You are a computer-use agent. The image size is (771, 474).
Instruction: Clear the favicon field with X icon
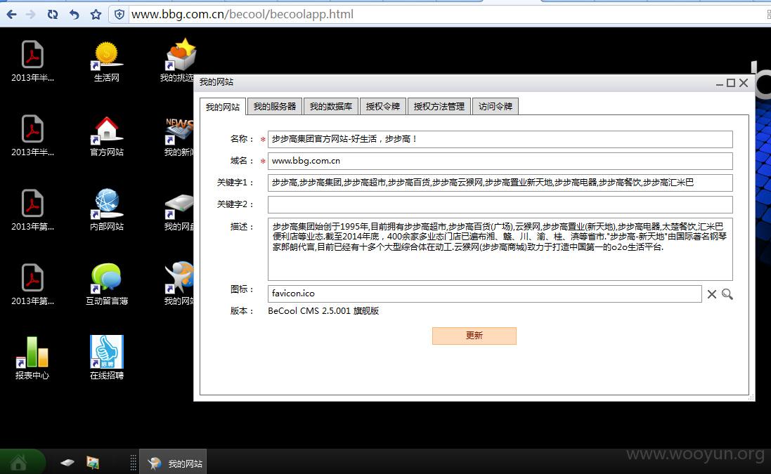(x=711, y=294)
